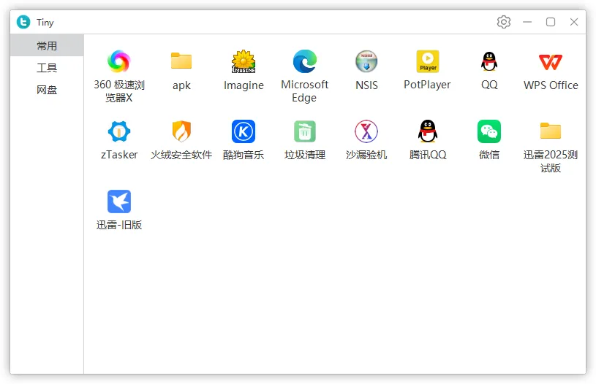Click the "WPS Office" label text
Image resolution: width=596 pixels, height=384 pixels.
click(551, 85)
